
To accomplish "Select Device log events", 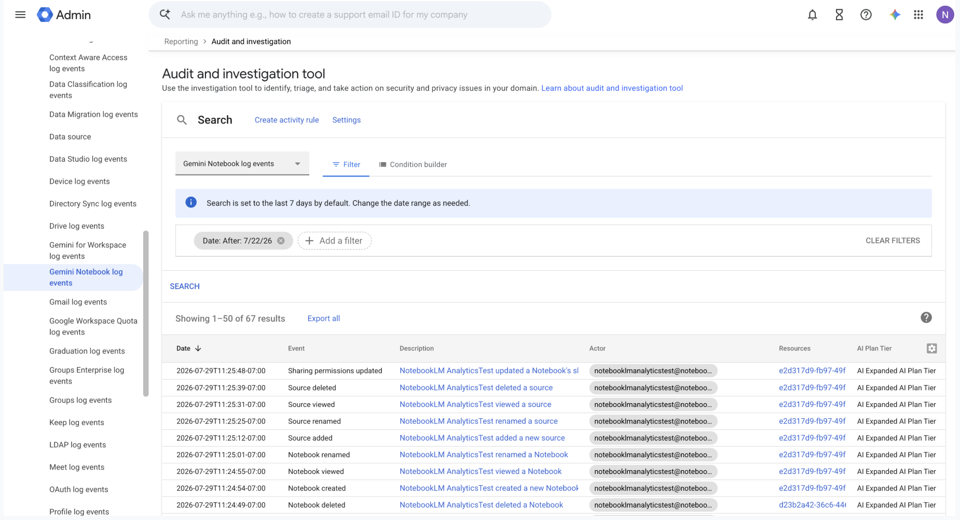I will pyautogui.click(x=79, y=182).
